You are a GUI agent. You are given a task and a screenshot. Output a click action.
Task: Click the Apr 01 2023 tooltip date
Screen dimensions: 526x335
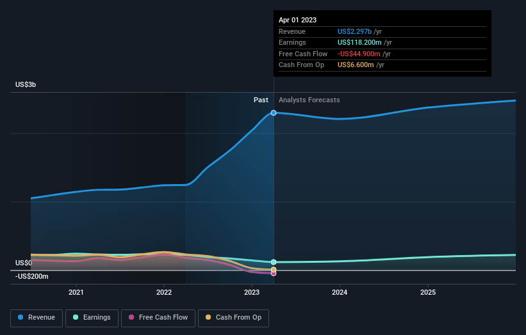pyautogui.click(x=297, y=20)
